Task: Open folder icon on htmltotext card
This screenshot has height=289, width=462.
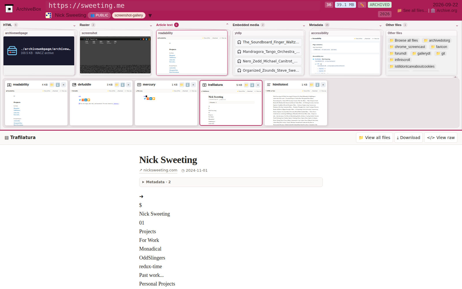Action: click(x=312, y=85)
